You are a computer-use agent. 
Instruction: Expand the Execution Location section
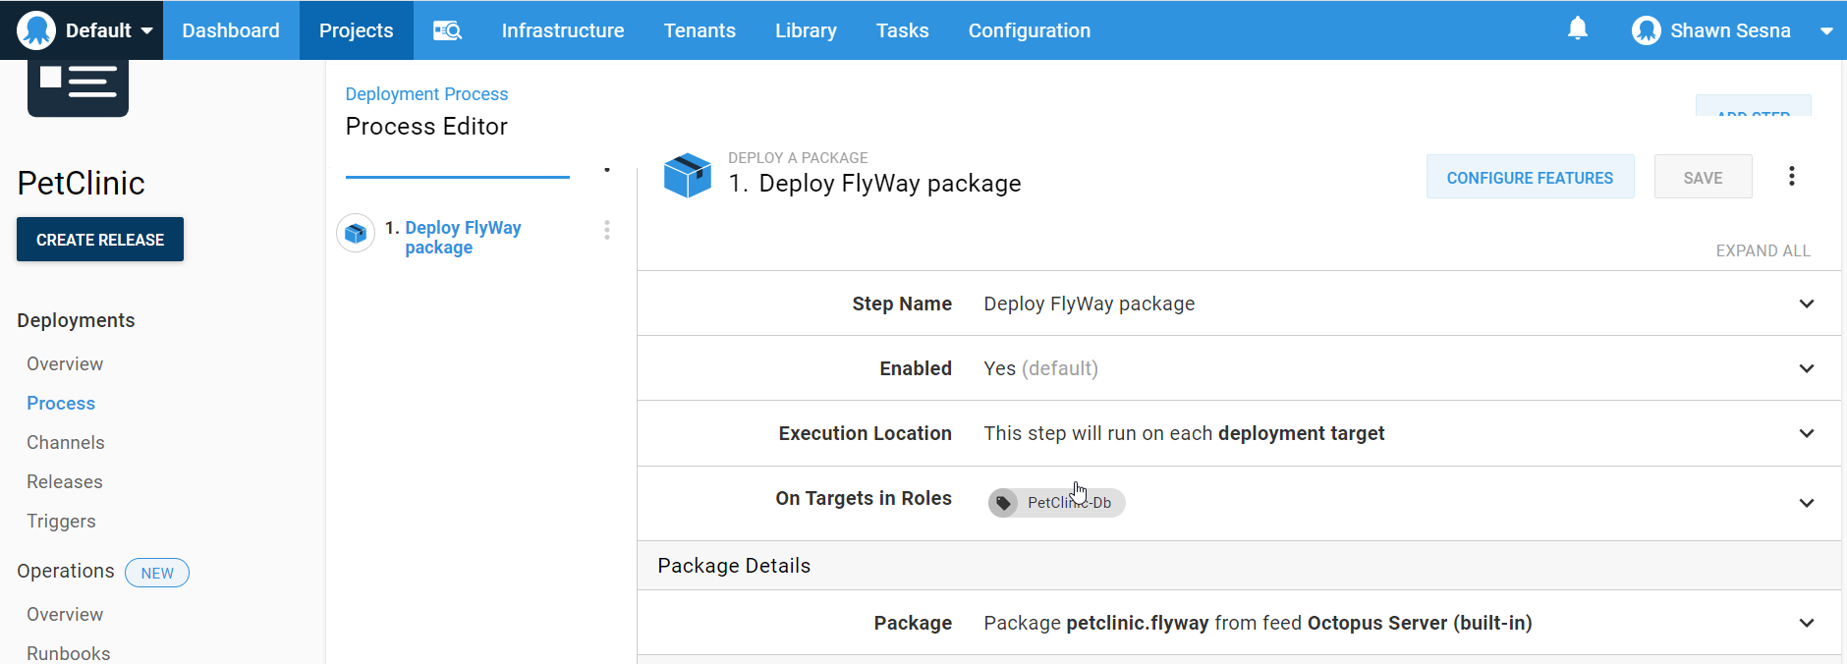[1806, 433]
